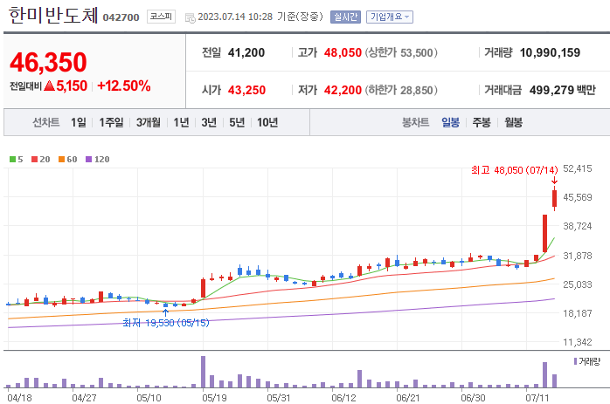Image resolution: width=610 pixels, height=404 pixels.
Task: Click the 04/18 date label on the axis
Action: (x=19, y=398)
